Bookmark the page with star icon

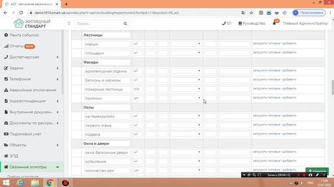pyautogui.click(x=251, y=12)
